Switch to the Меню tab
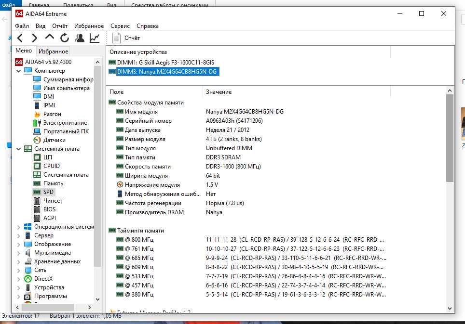Viewport: 465px width, 324px height. point(24,51)
